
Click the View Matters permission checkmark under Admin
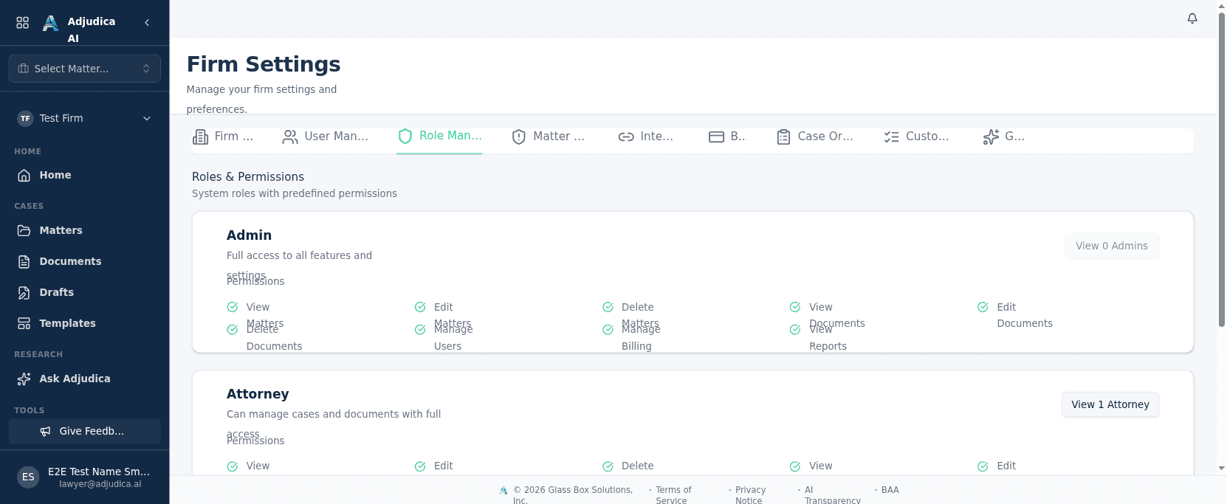point(233,307)
